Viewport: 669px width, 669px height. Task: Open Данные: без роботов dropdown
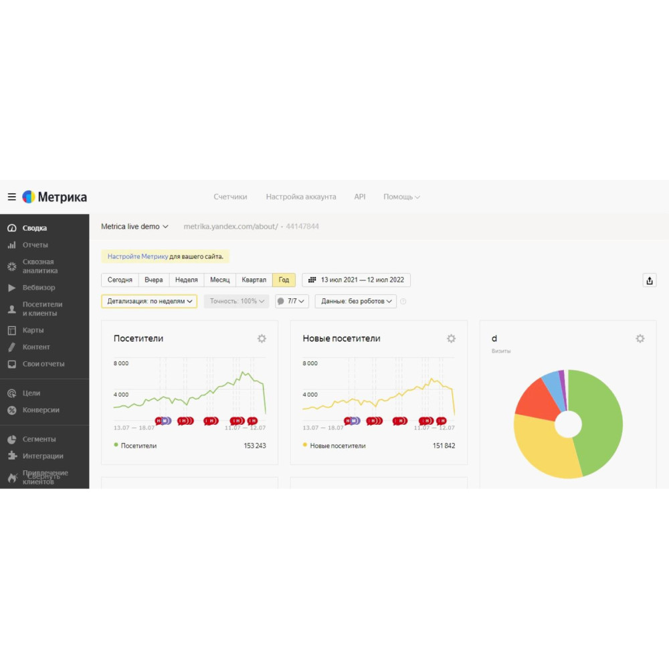[355, 301]
